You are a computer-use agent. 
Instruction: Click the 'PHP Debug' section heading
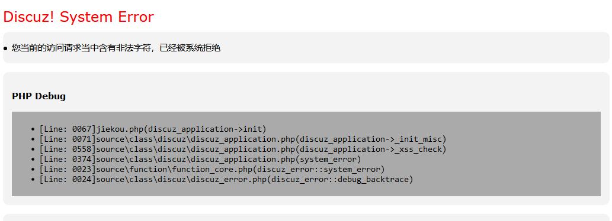[x=39, y=96]
